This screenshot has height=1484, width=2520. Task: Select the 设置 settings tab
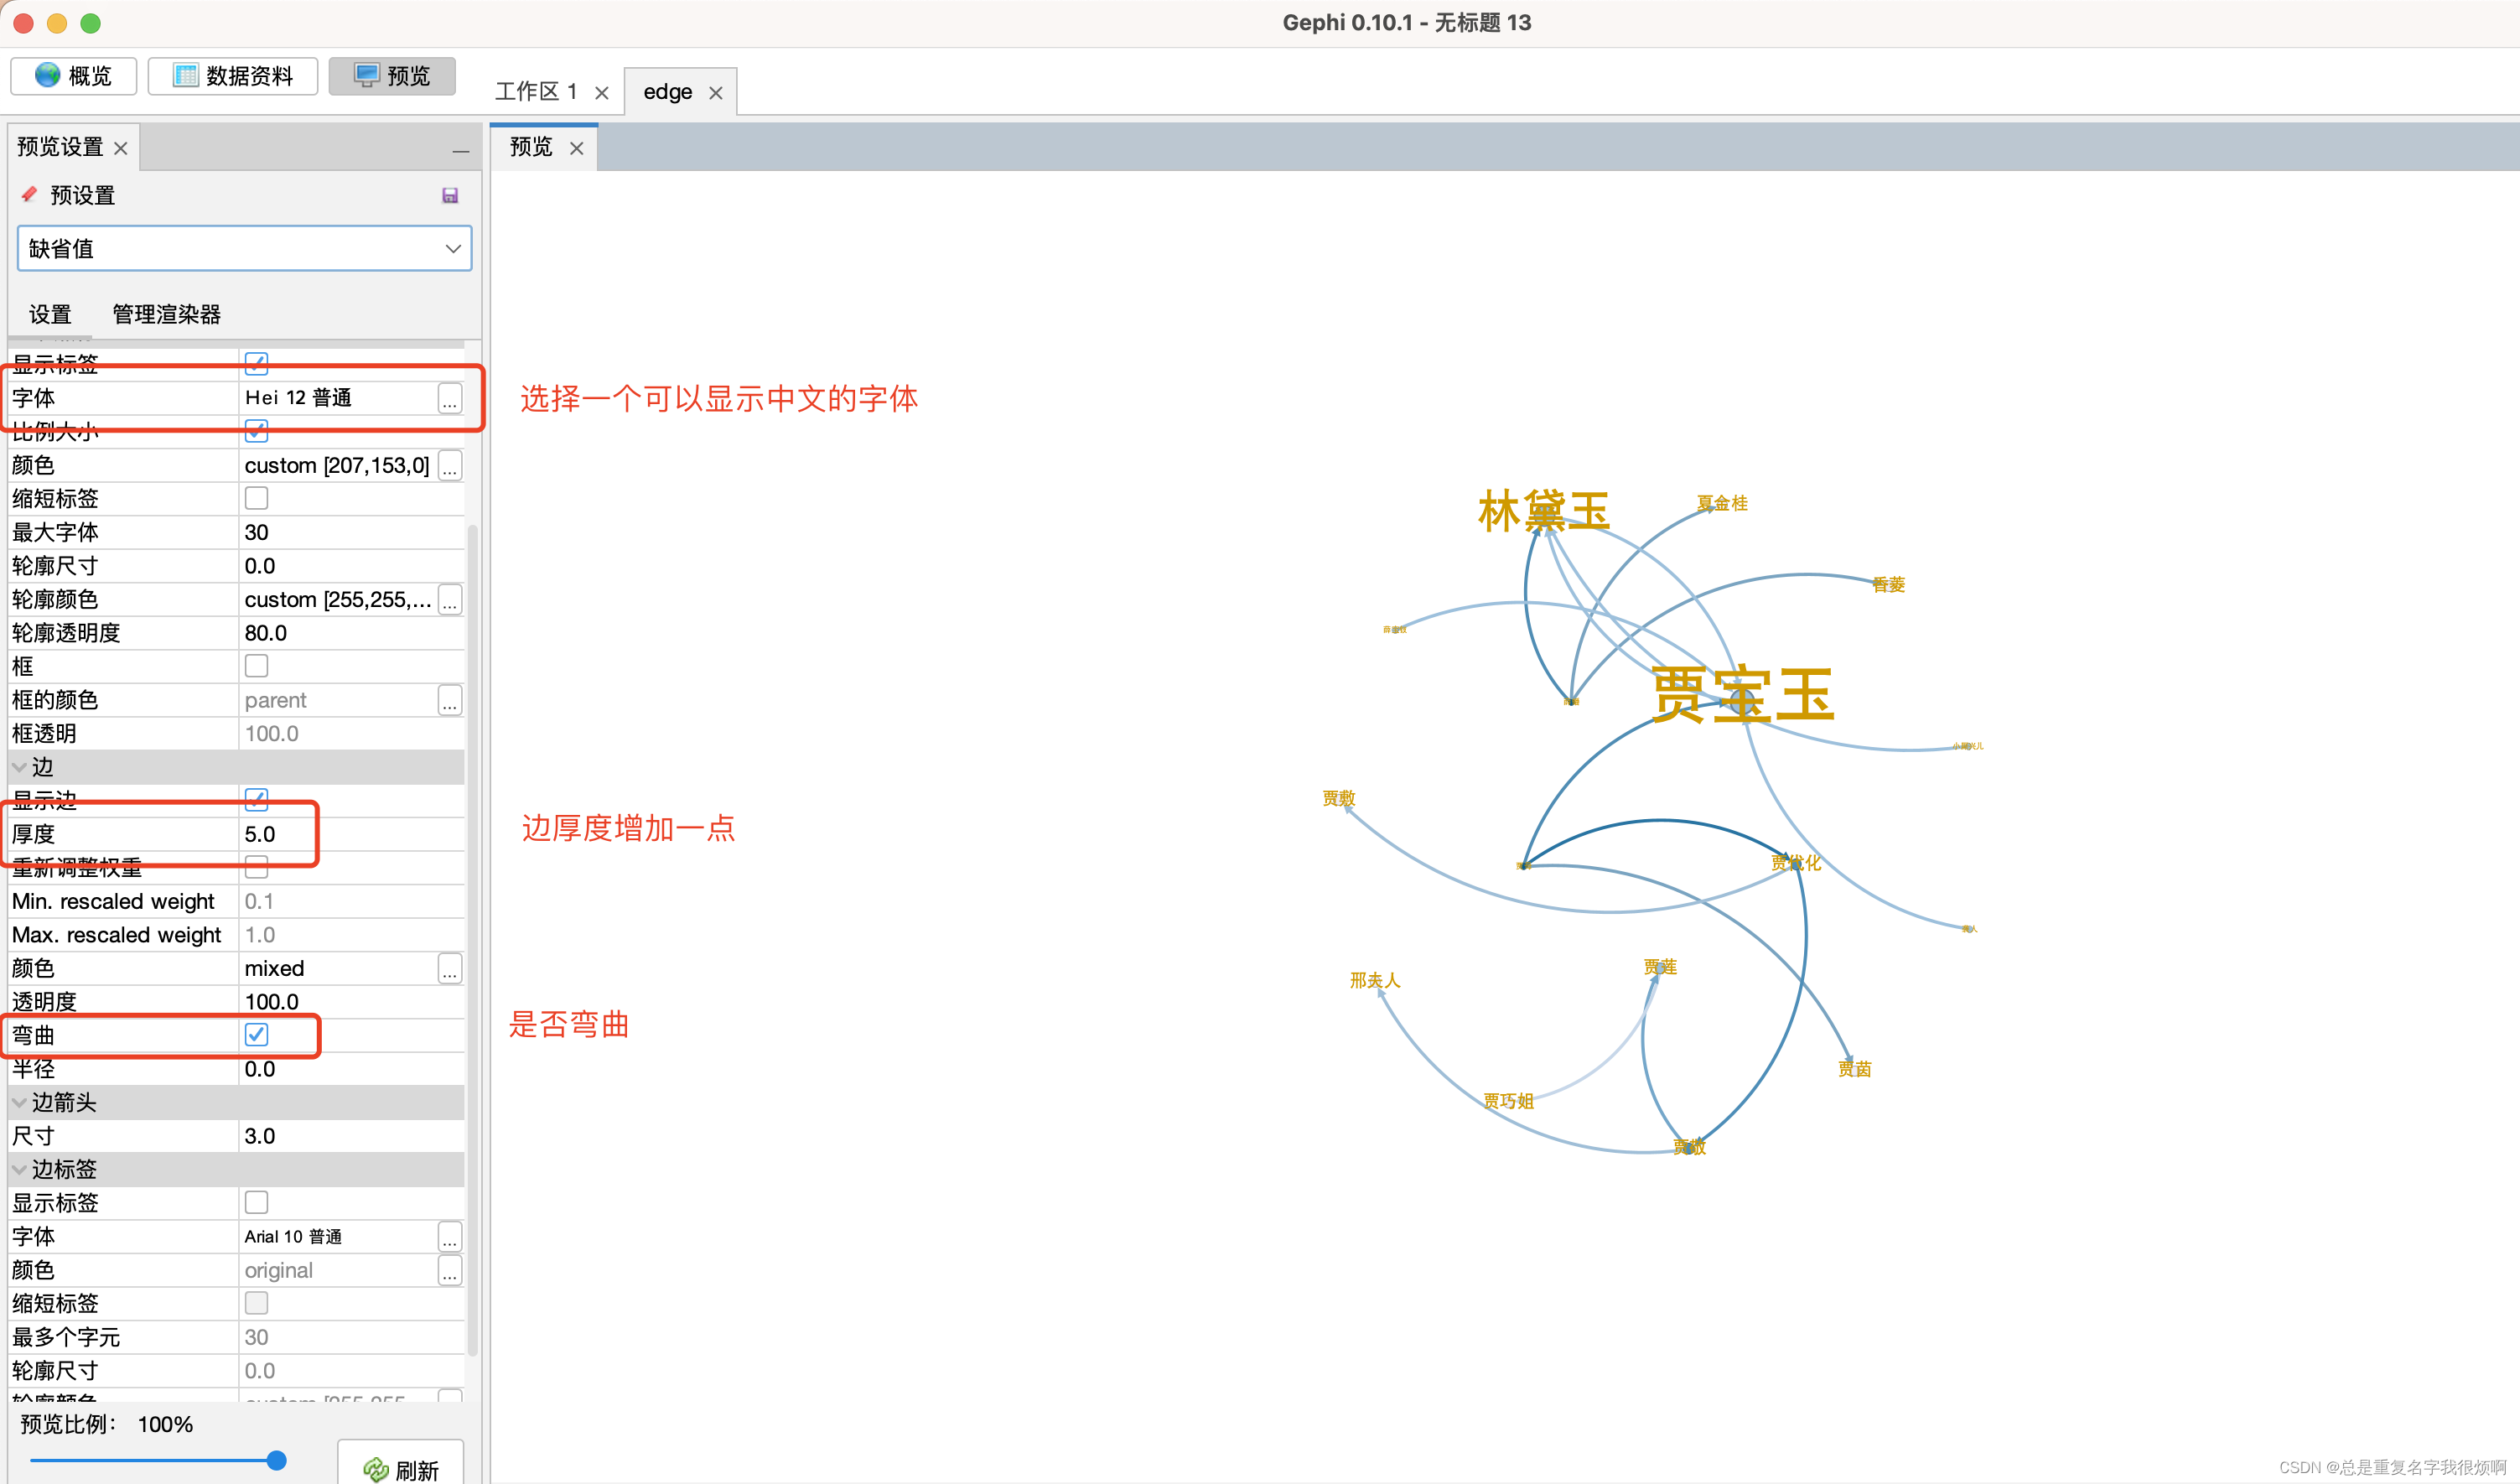tap(50, 314)
